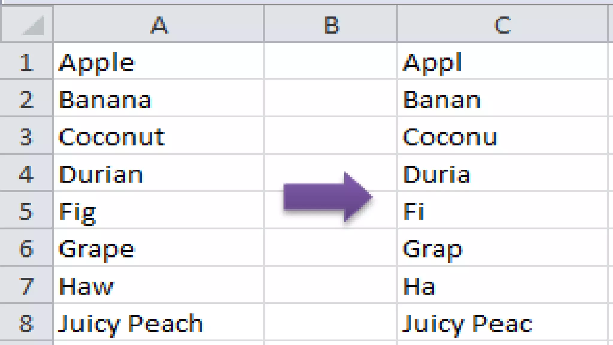Click the cell containing Apple
The image size is (613, 345).
click(x=159, y=62)
